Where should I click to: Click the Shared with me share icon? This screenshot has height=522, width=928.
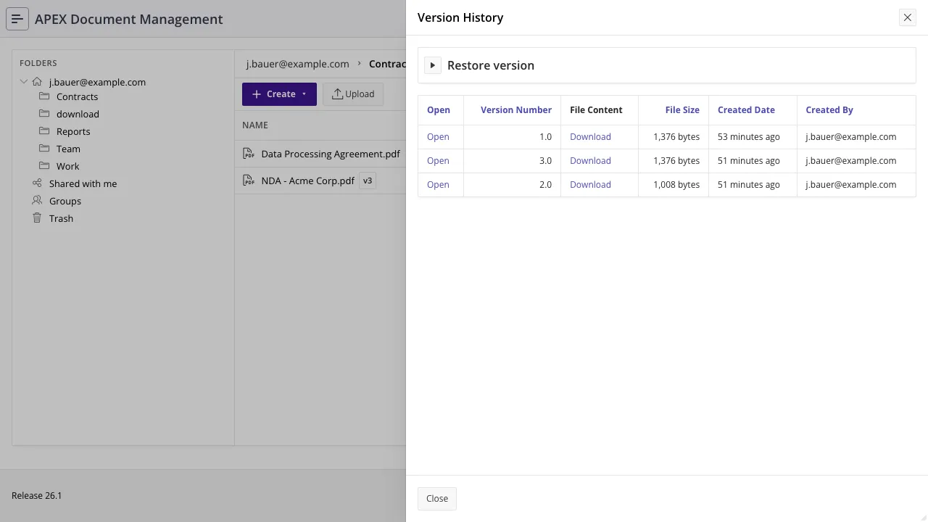[x=37, y=183]
